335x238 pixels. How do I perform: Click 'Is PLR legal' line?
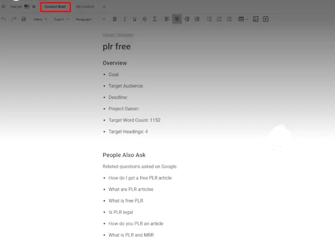tap(121, 212)
